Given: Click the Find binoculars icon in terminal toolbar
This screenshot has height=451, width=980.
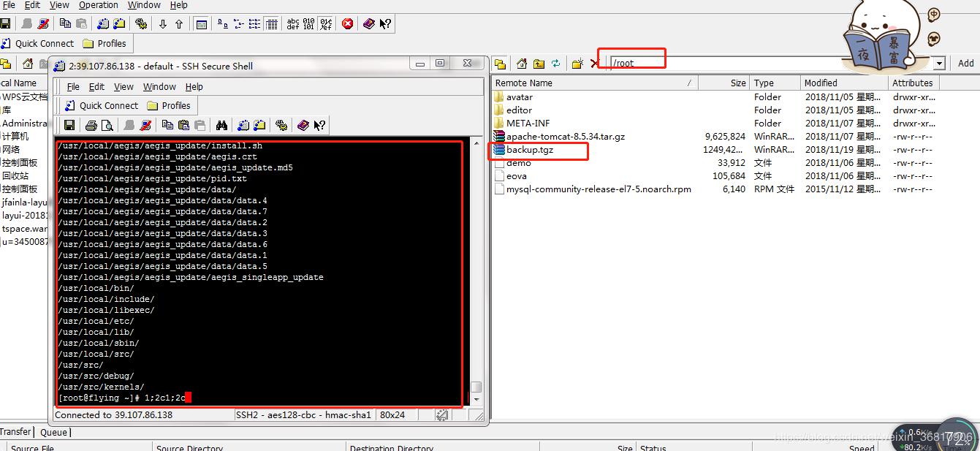Looking at the screenshot, I should point(221,126).
